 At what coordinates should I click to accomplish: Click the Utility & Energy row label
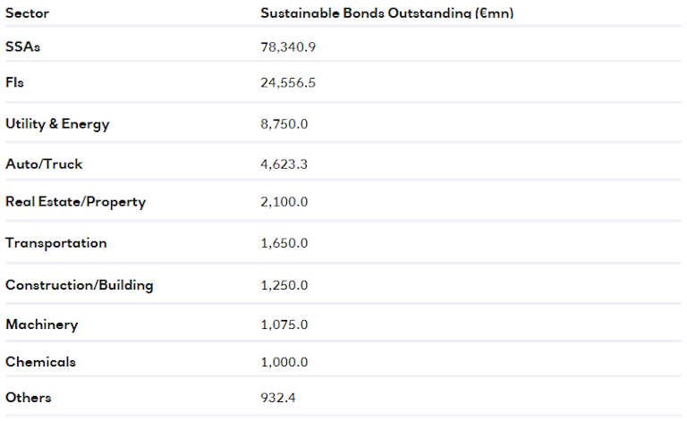click(57, 123)
